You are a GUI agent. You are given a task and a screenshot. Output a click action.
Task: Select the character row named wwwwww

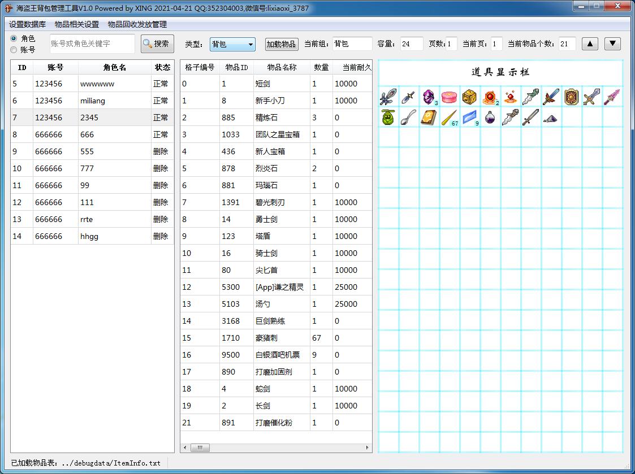point(92,84)
